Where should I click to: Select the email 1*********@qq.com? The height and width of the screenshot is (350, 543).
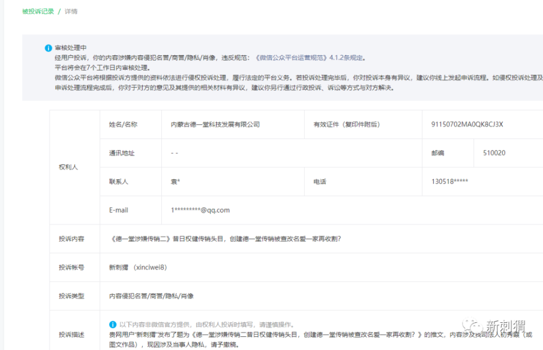click(x=200, y=210)
